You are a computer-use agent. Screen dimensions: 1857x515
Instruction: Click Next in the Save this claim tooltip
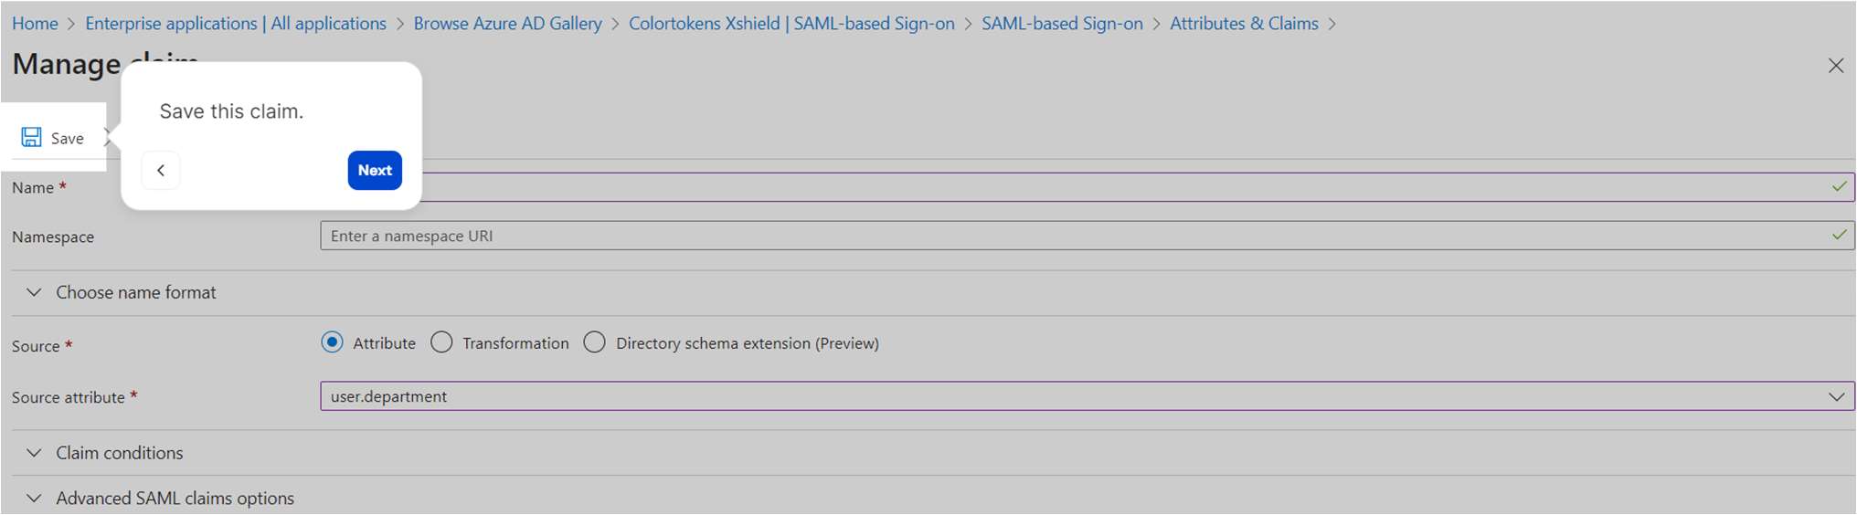(x=375, y=171)
